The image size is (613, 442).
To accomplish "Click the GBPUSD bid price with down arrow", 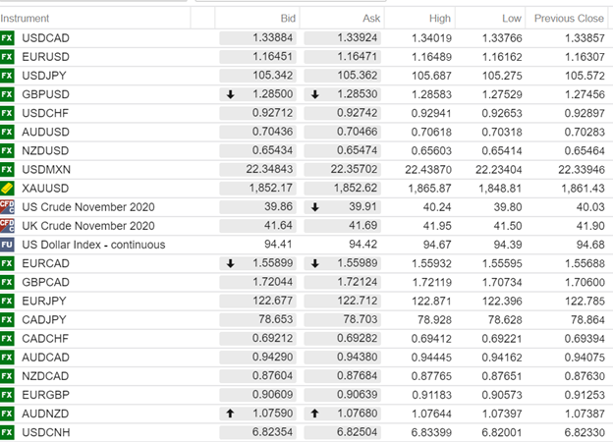I will 258,95.
